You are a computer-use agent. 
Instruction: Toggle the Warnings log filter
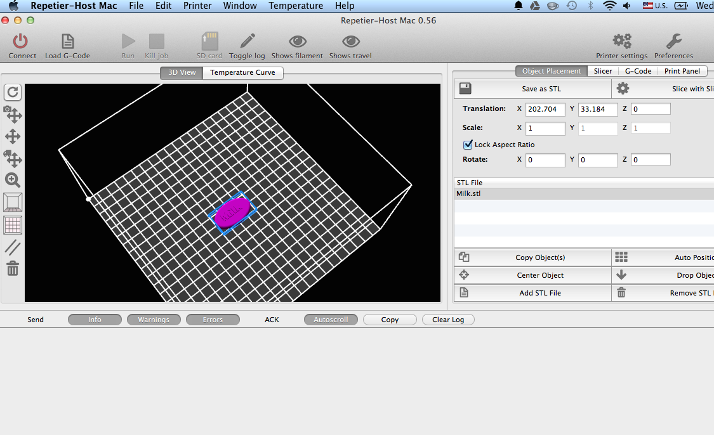coord(154,320)
